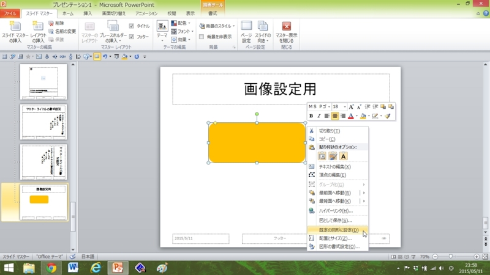Image resolution: width=490 pixels, height=275 pixels.
Task: Click Send Backward icon in mini toolbar
Action: tap(391, 106)
